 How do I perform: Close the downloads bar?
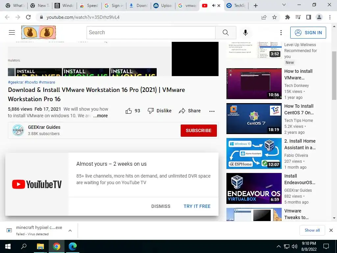pyautogui.click(x=331, y=230)
